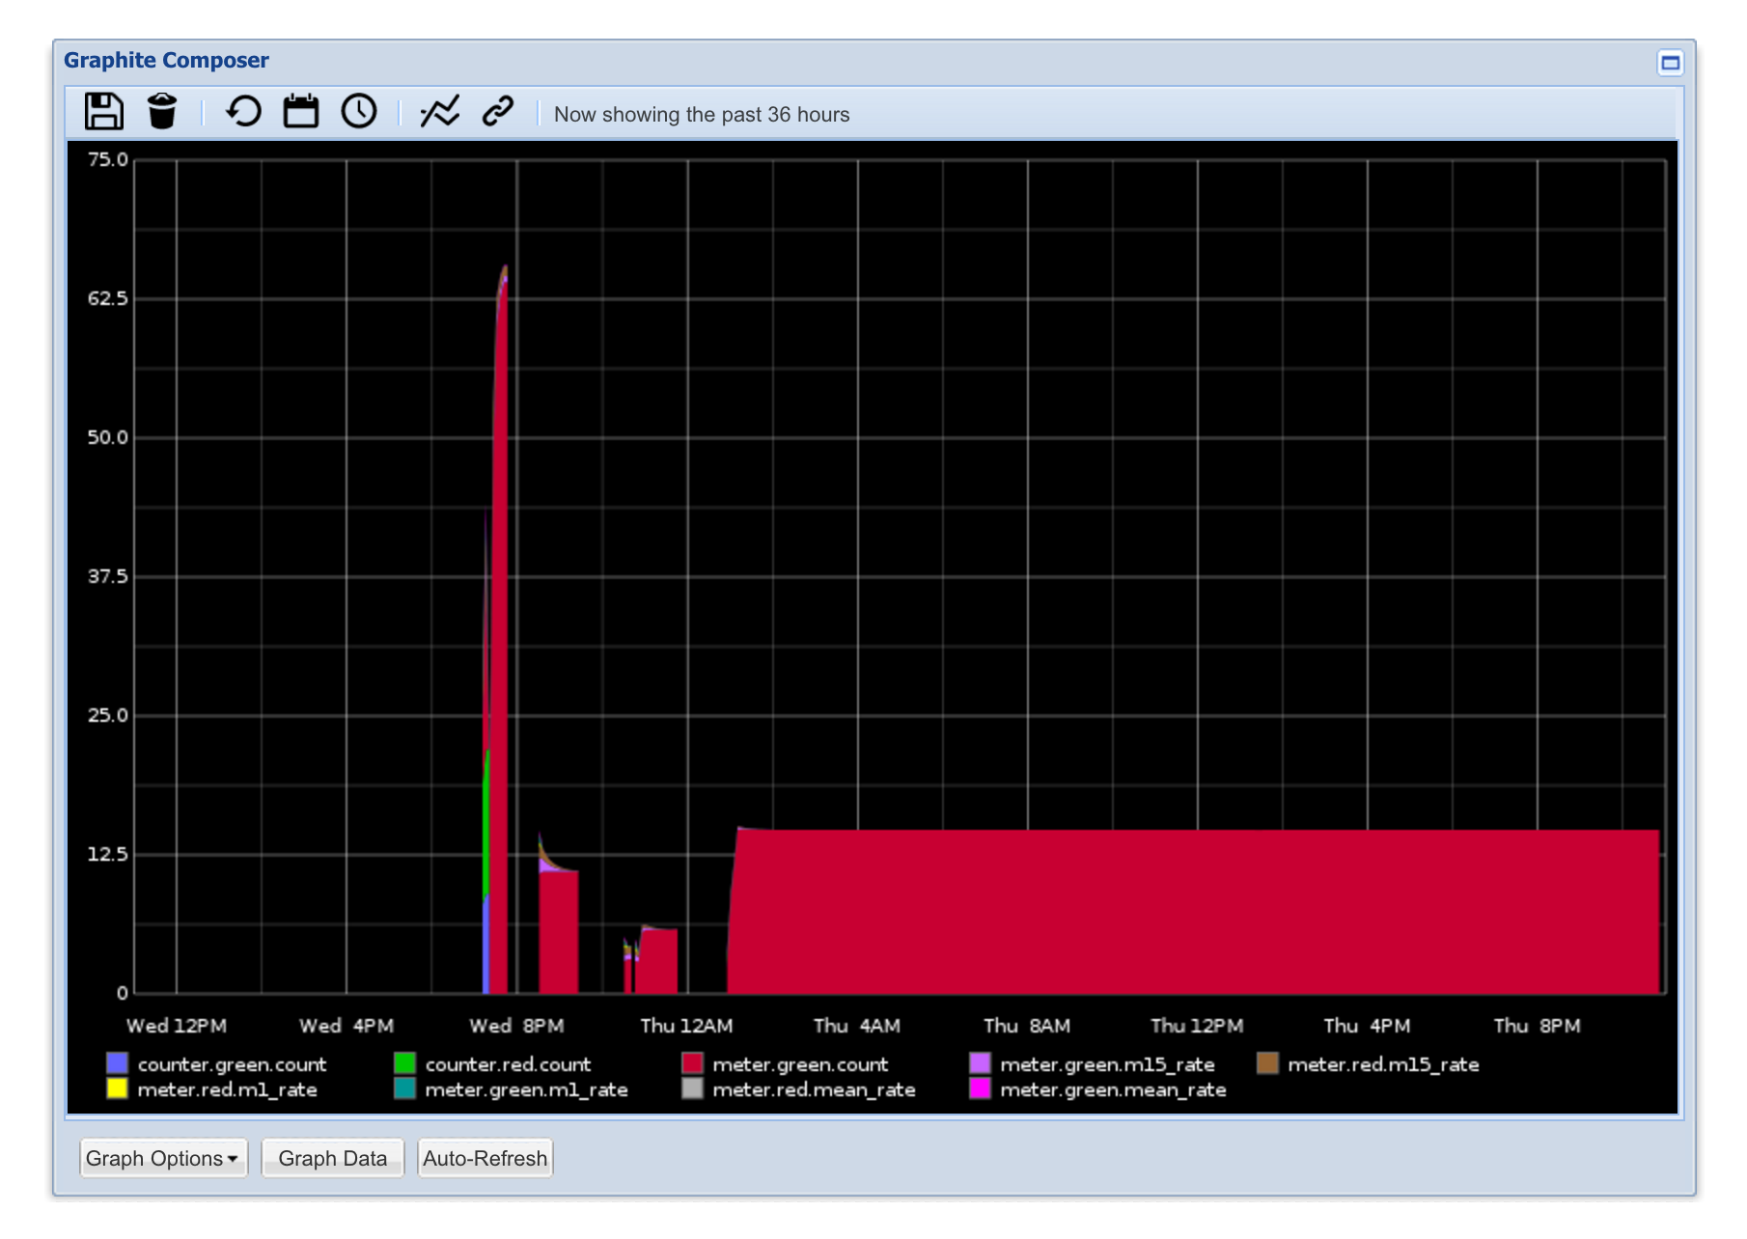Click the 'counter.green.count' legend label

233,1064
